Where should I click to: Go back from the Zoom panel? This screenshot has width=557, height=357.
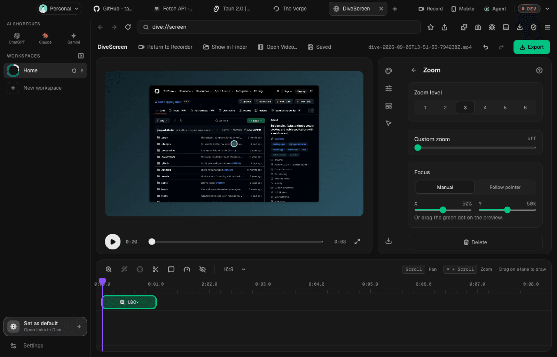point(414,70)
